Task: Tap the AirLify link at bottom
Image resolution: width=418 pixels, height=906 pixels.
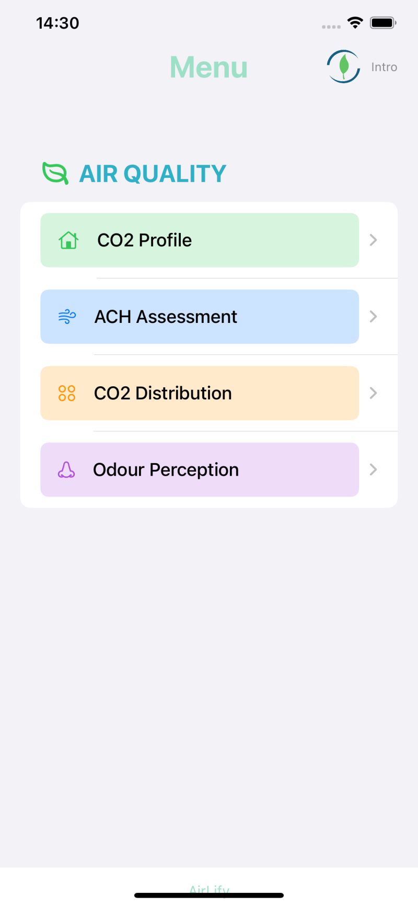Action: pyautogui.click(x=209, y=889)
